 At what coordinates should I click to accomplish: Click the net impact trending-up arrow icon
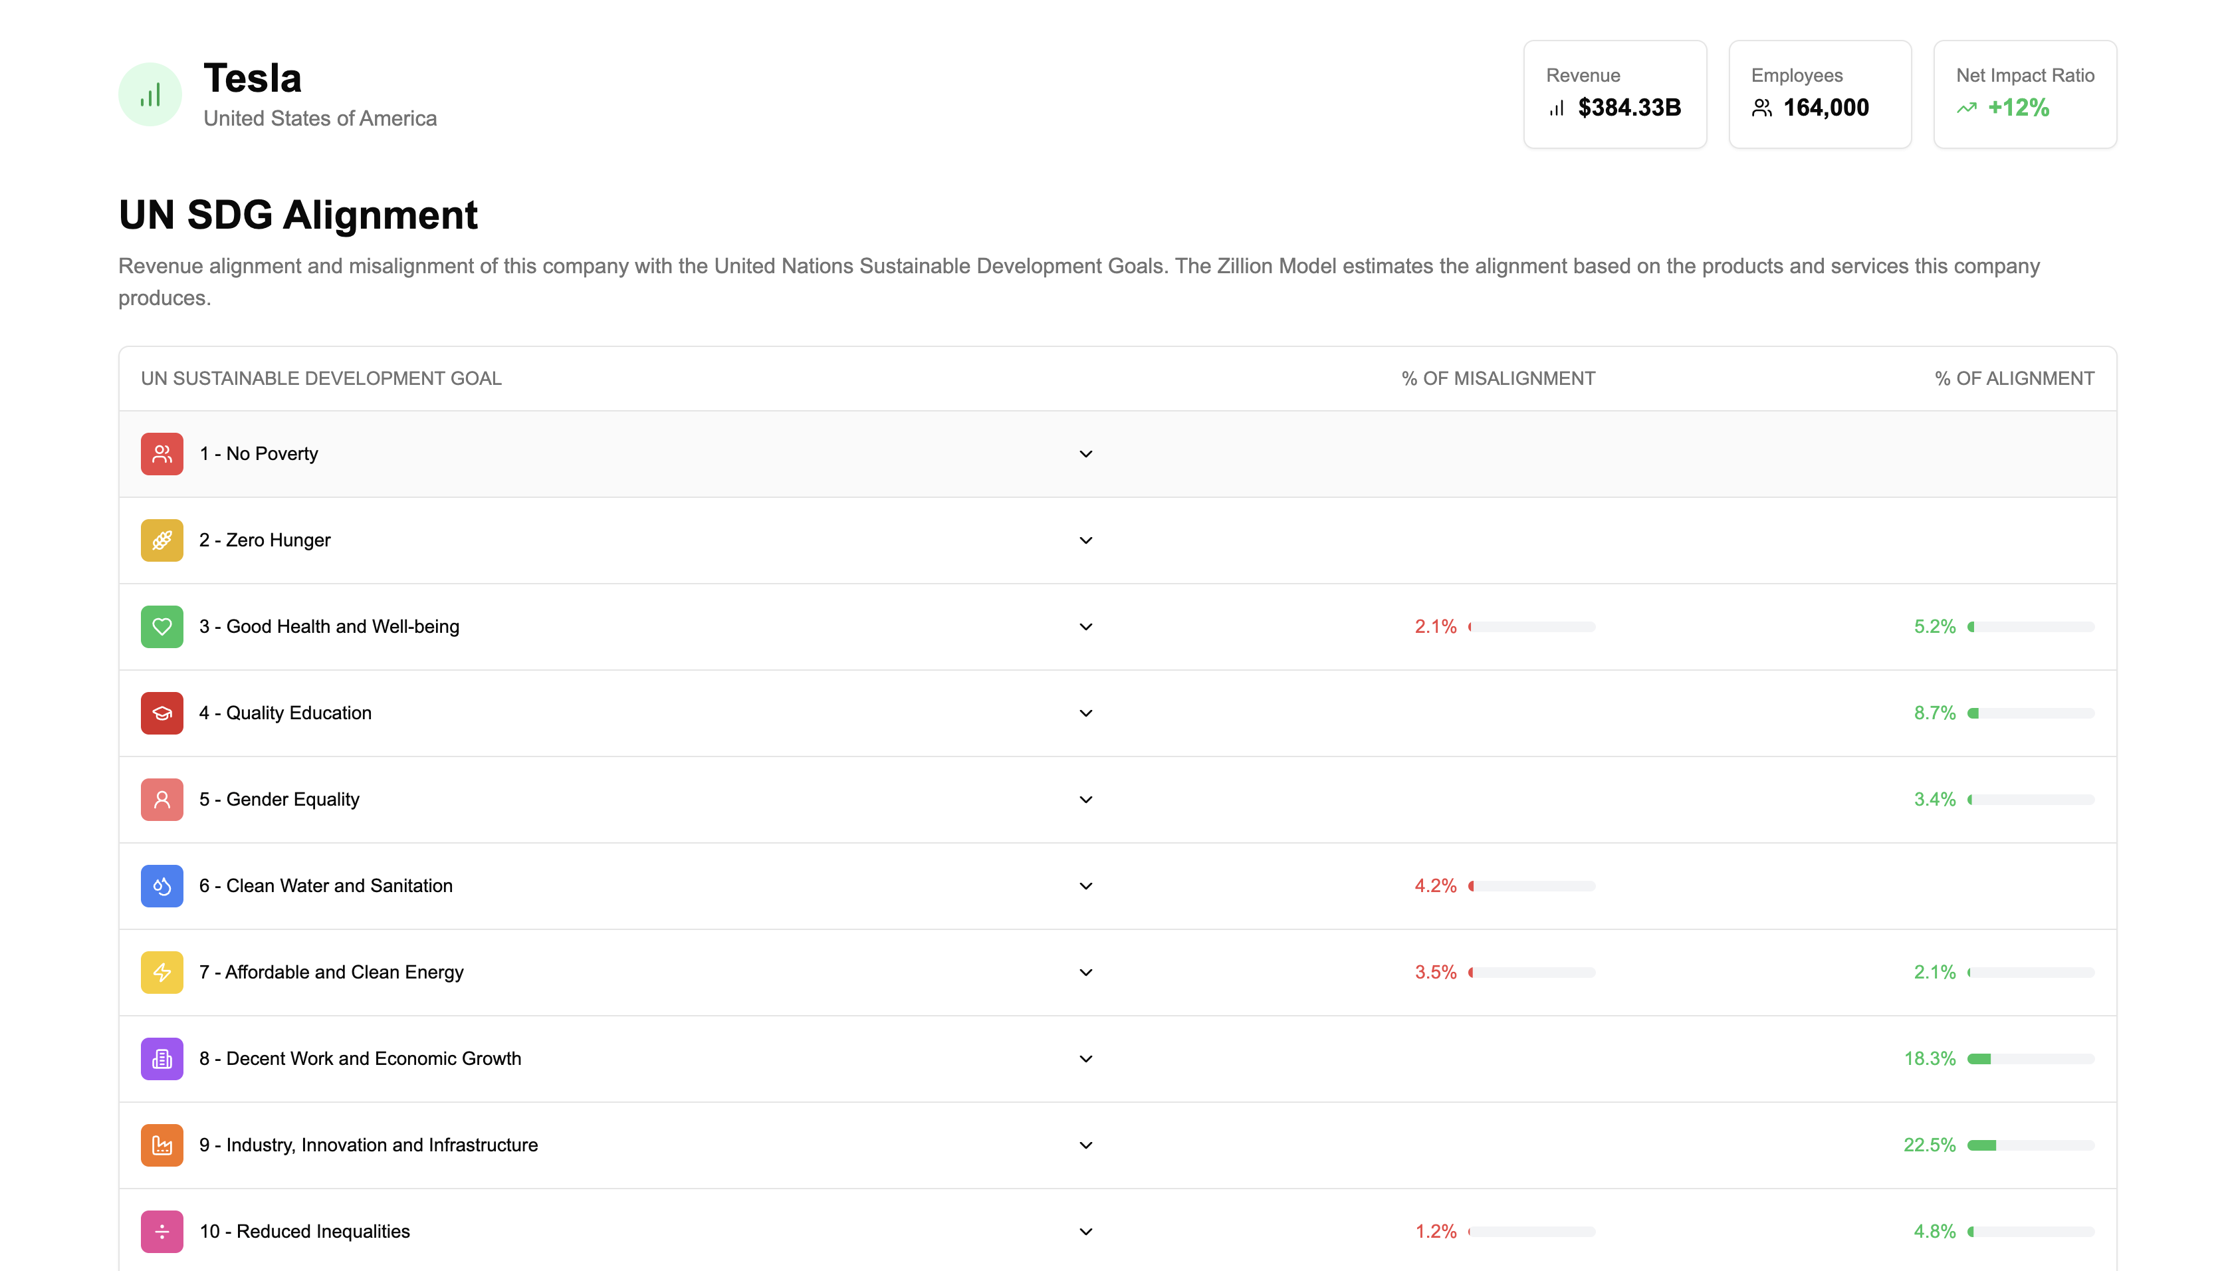[x=1966, y=108]
